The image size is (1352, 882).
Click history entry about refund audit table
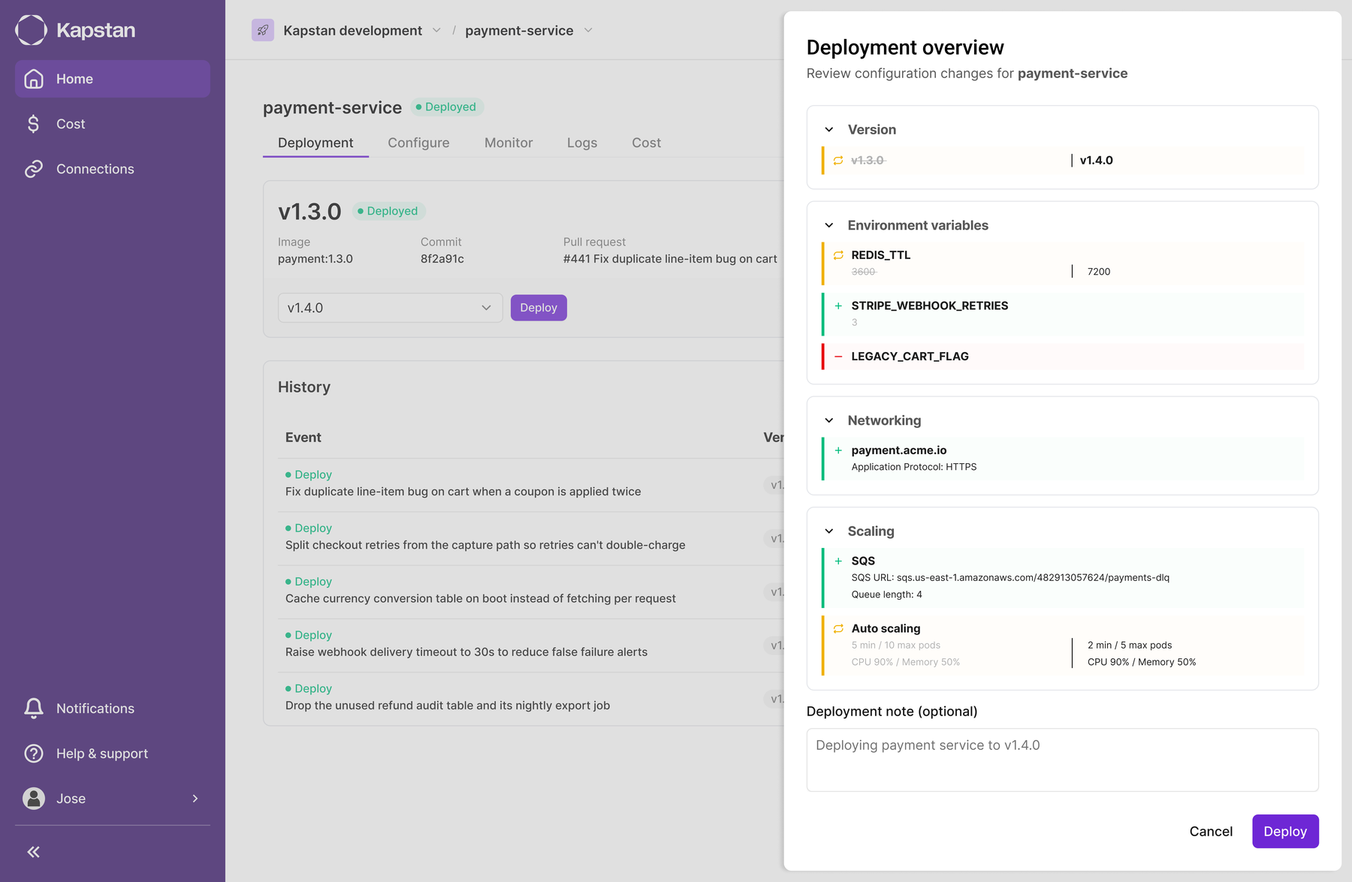(x=448, y=706)
